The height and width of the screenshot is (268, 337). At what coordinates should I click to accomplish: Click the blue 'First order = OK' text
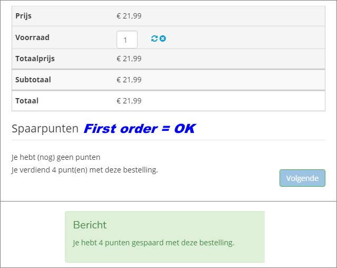tap(139, 128)
